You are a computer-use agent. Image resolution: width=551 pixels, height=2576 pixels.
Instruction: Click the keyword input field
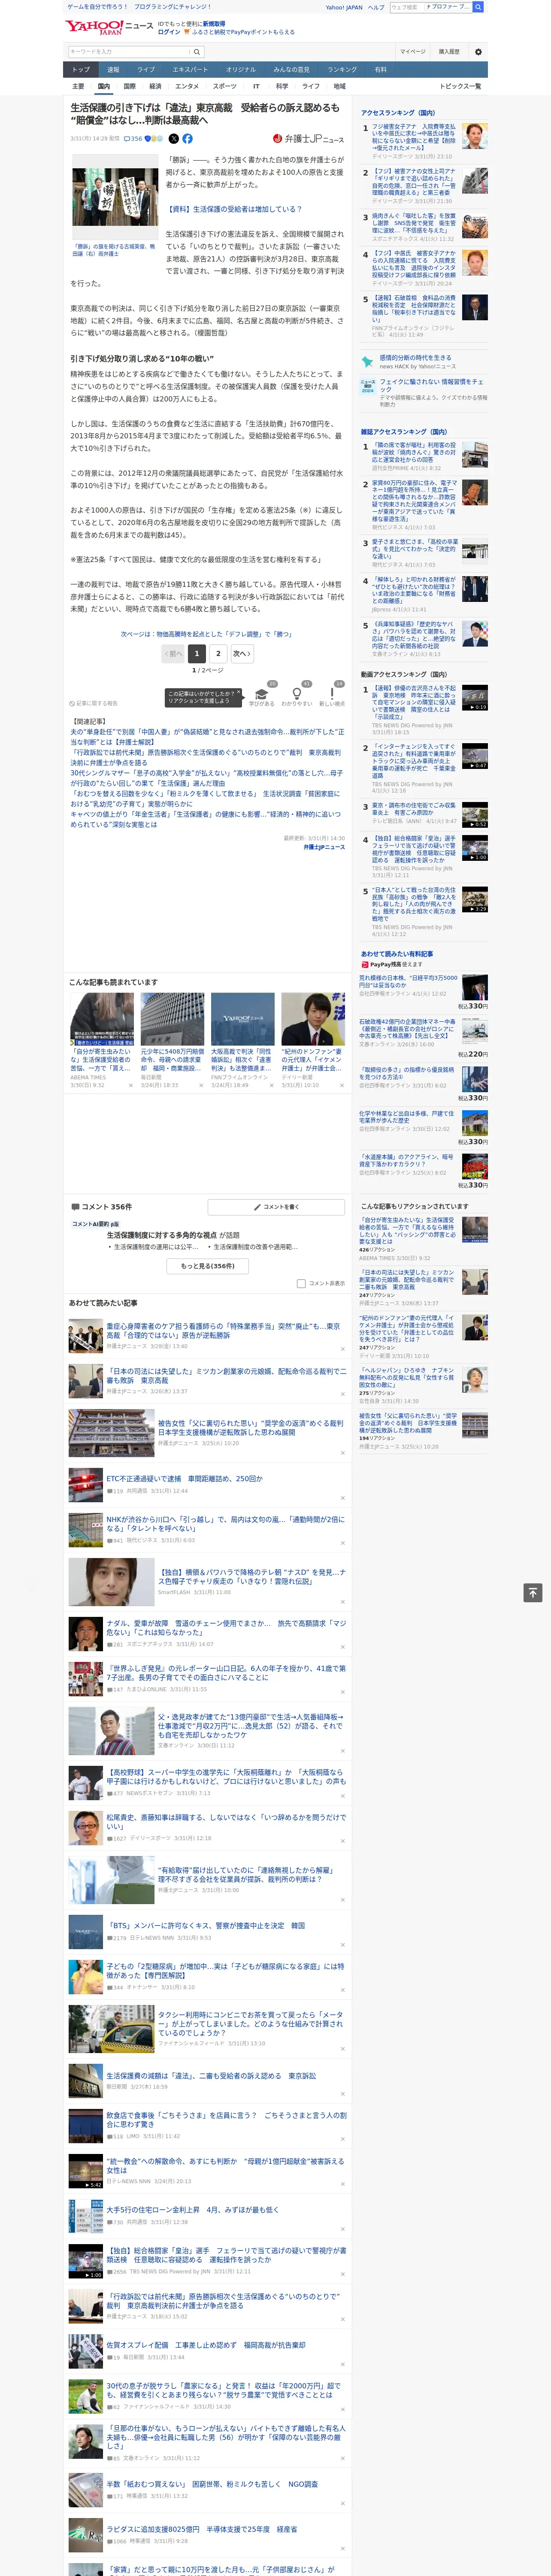[129, 51]
